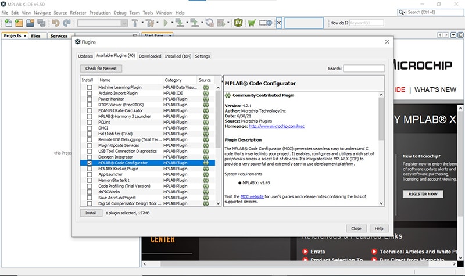Click Community Contributed Plugin icon in description
This screenshot has height=276, width=465.
pos(228,95)
